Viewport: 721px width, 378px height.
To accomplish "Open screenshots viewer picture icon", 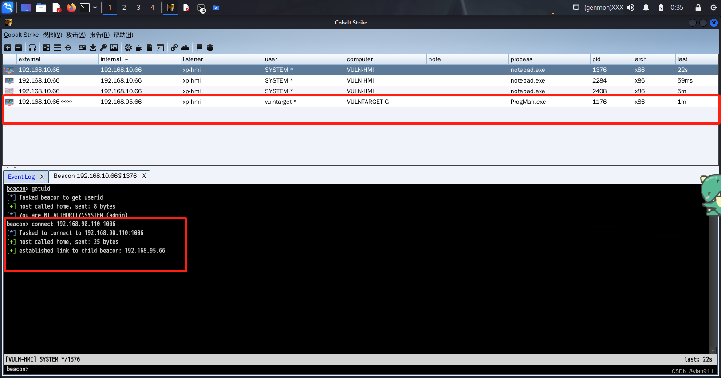I will coord(114,47).
